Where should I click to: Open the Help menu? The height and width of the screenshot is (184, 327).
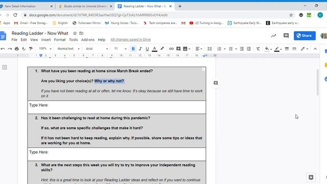click(x=102, y=40)
